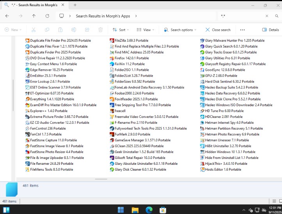Select Duplicate Files Fixer 1.2.1.1078 Portable
The height and width of the screenshot is (214, 282).
pos(57,46)
